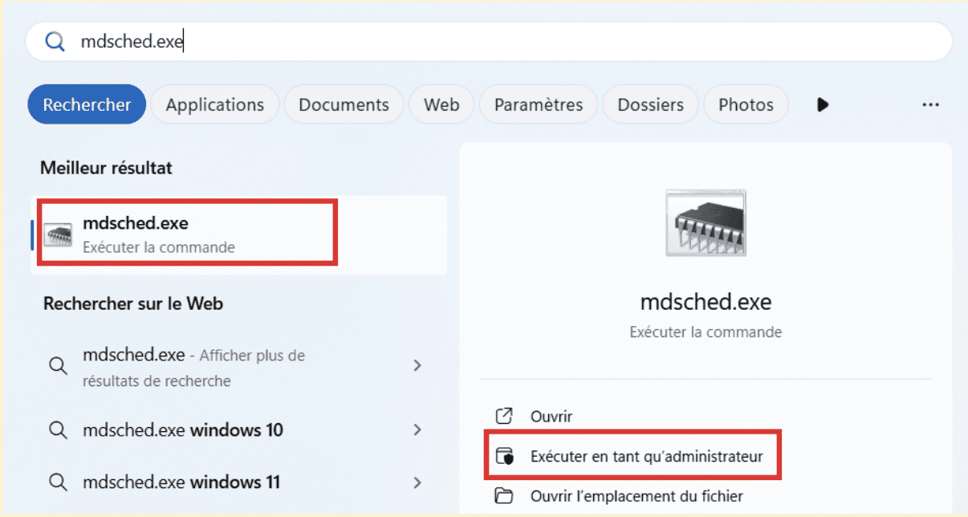Click the administrator shield icon
This screenshot has height=517, width=968.
coord(504,454)
